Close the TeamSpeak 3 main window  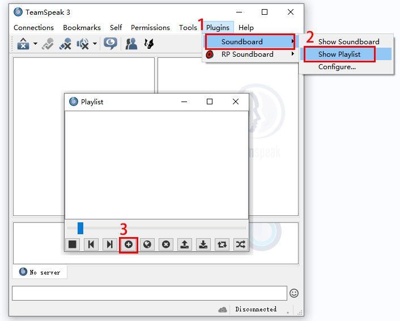click(291, 12)
